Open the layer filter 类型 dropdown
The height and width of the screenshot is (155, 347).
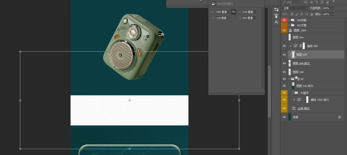(291, 2)
